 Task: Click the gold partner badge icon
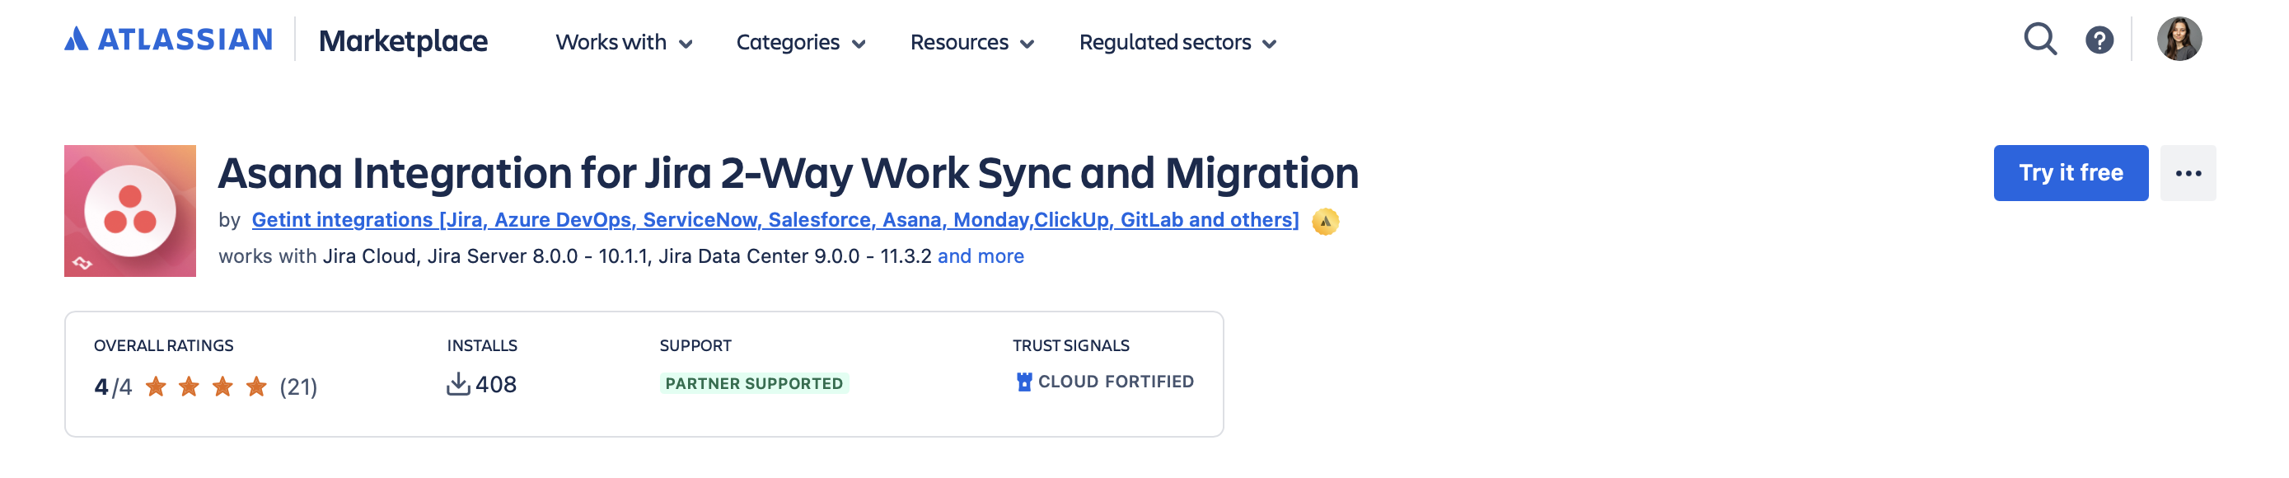tap(1325, 221)
